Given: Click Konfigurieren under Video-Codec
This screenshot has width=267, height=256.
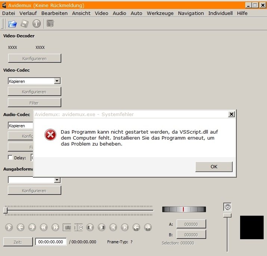Looking at the screenshot, I should click(34, 91).
